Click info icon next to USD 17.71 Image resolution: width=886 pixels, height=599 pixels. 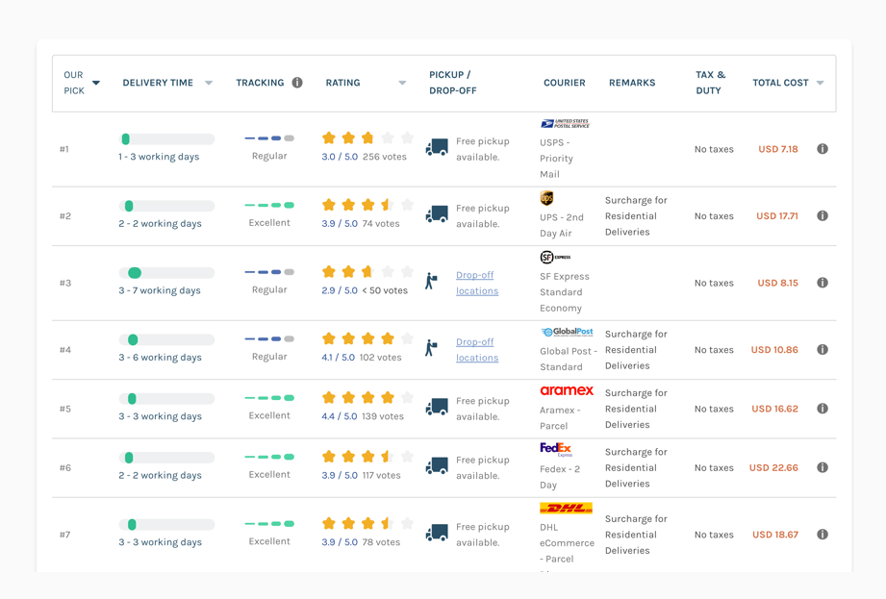pyautogui.click(x=823, y=216)
